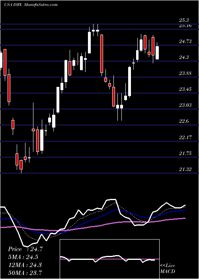Click the 24.73 price axis label

point(185,41)
